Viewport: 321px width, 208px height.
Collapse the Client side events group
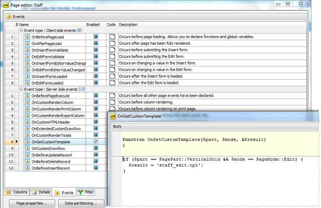[x=21, y=30]
